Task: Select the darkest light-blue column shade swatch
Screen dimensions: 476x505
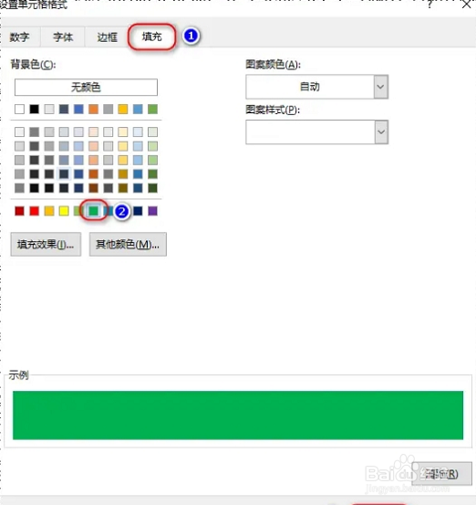Action: (138, 188)
